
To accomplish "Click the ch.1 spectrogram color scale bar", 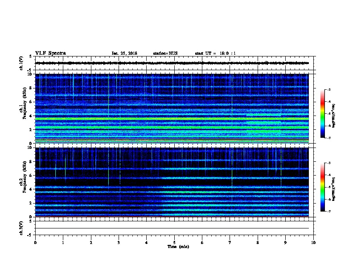I will pyautogui.click(x=323, y=114).
